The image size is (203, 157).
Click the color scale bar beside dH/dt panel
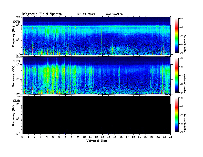click(x=177, y=36)
